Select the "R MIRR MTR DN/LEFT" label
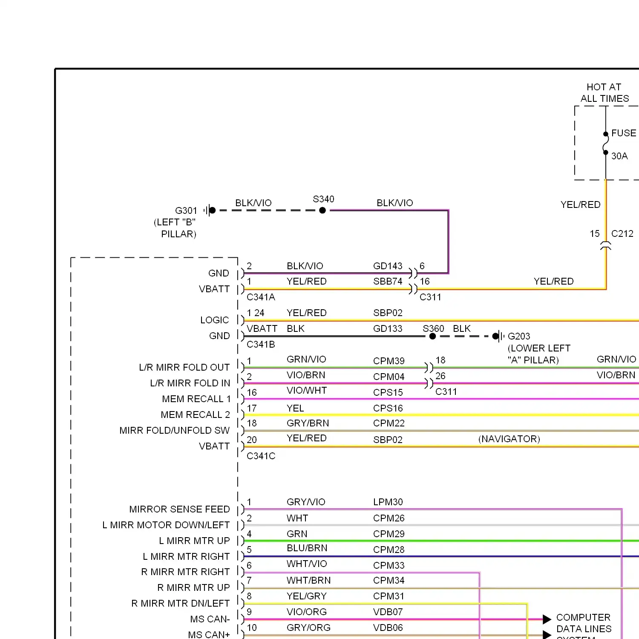 coord(180,603)
